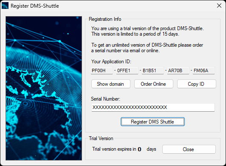Click the 'Trial version expires in' text
The height and width of the screenshot is (166, 226).
(114, 149)
